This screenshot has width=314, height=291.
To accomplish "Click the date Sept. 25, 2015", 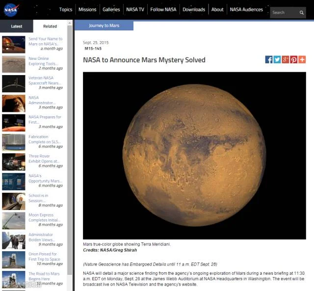I will tap(96, 43).
